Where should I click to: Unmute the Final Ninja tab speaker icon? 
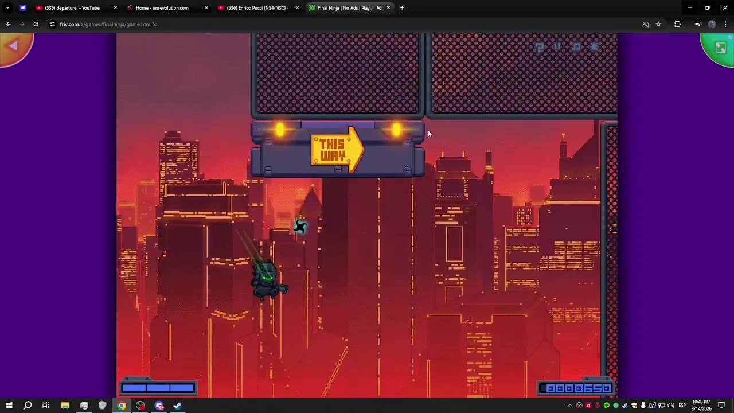tap(378, 8)
